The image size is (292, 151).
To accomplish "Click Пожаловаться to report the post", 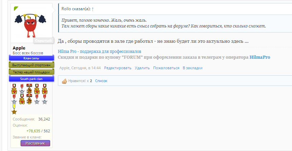I will click(166, 68).
